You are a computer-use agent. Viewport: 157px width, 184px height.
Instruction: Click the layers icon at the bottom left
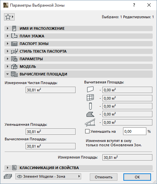[8, 176]
